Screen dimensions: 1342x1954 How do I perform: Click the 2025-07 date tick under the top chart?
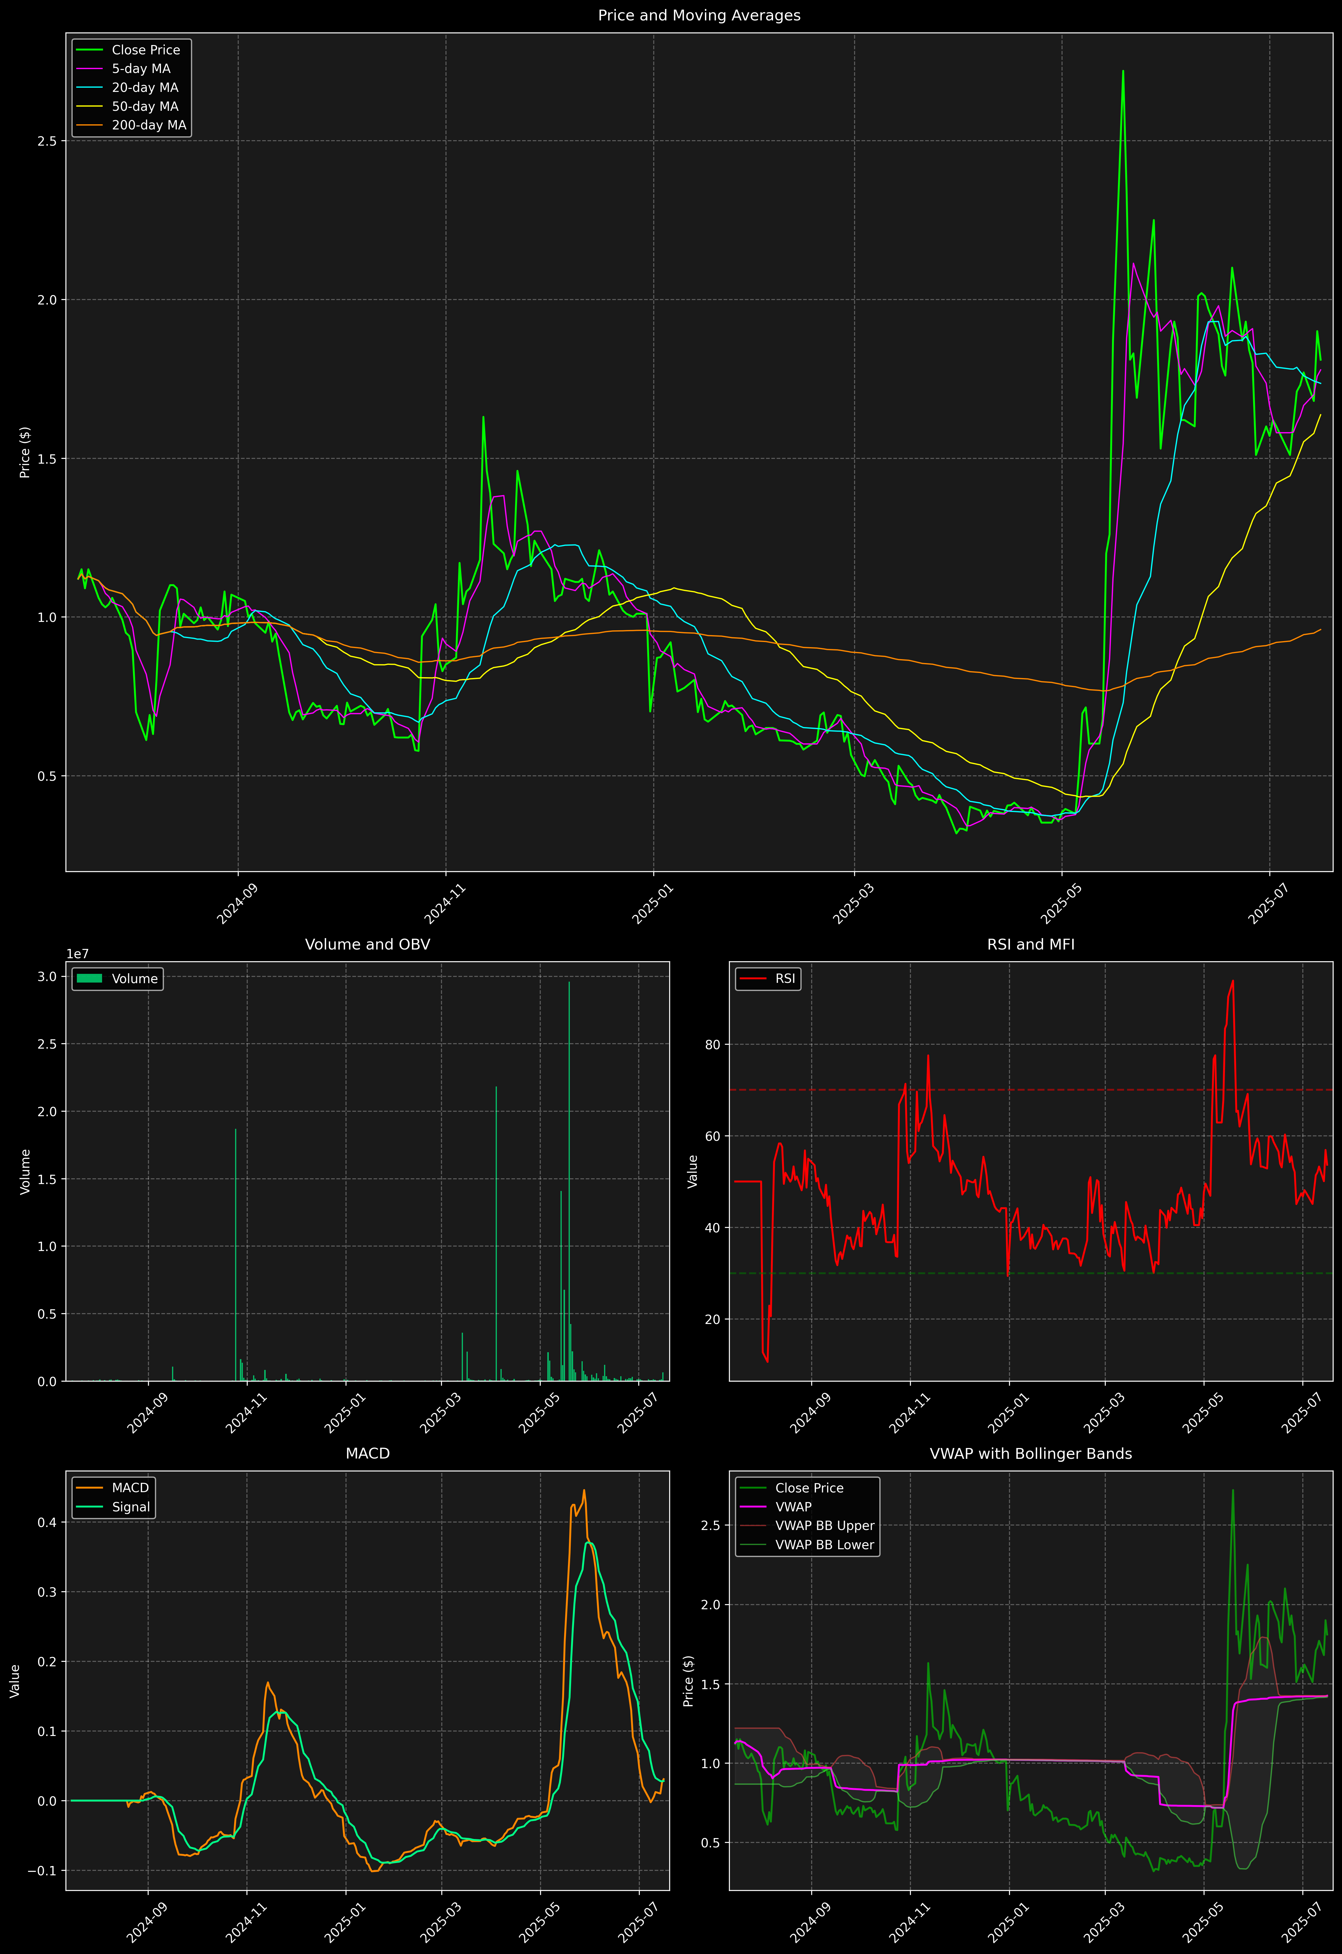(1269, 903)
